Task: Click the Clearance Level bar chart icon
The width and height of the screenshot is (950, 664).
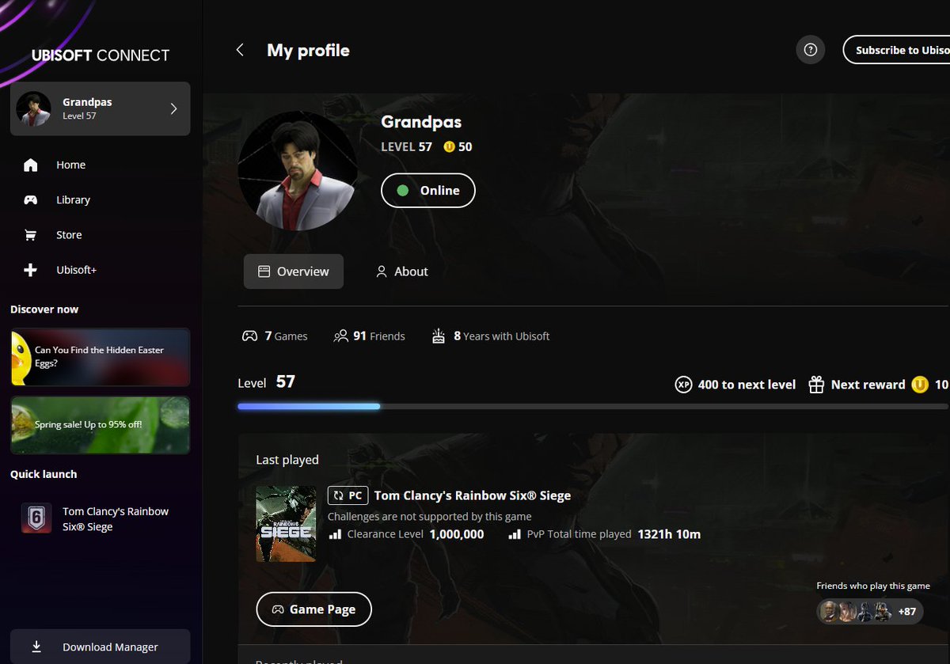Action: 335,534
